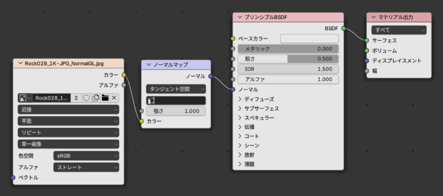Screen dimensions: 443x196
Task: Click メタリック input socket
Action: point(233,48)
